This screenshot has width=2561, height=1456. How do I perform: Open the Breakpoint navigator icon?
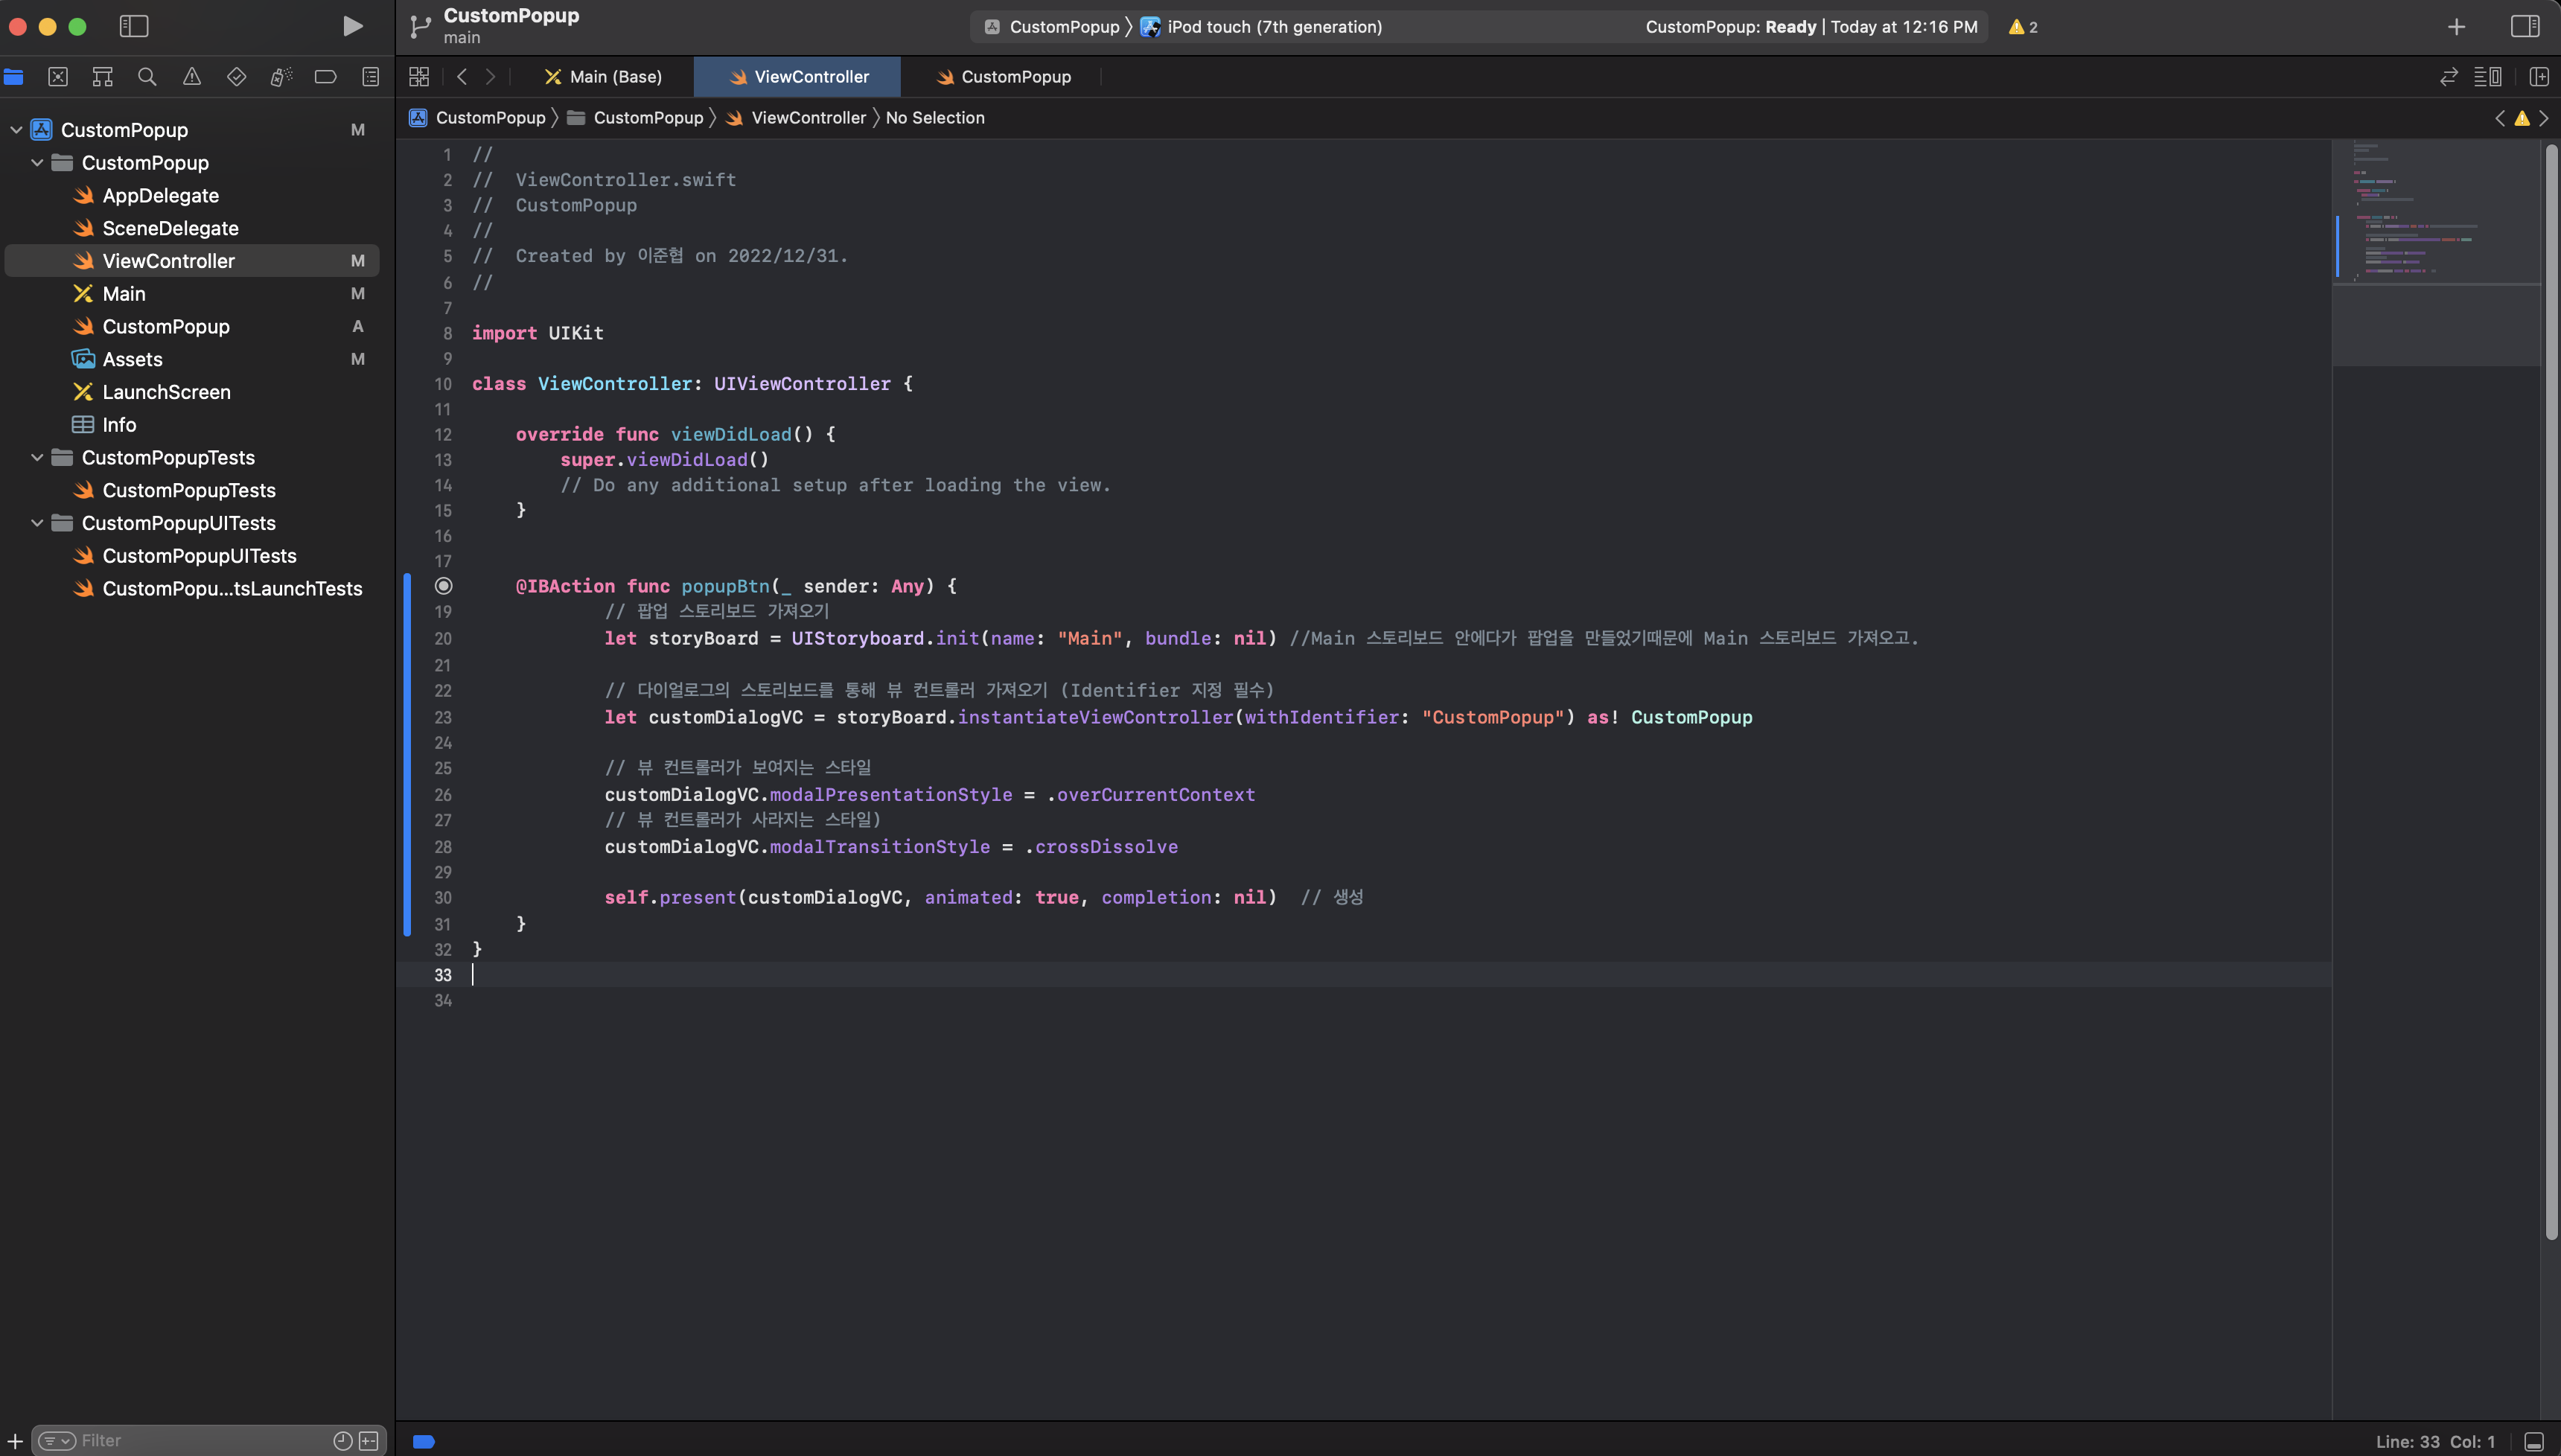[x=325, y=77]
